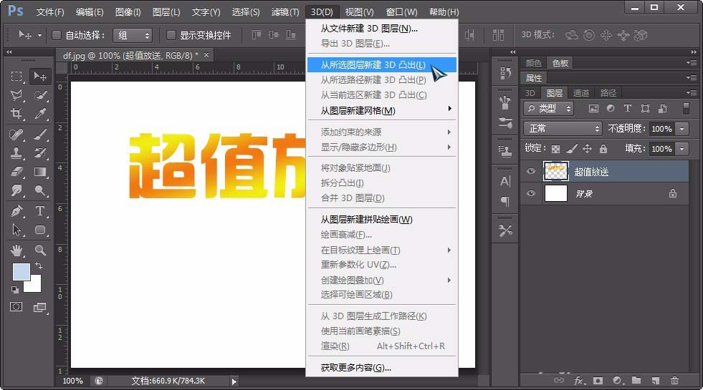Select the Crop tool
Screen dimensions: 703x390
pos(16,114)
